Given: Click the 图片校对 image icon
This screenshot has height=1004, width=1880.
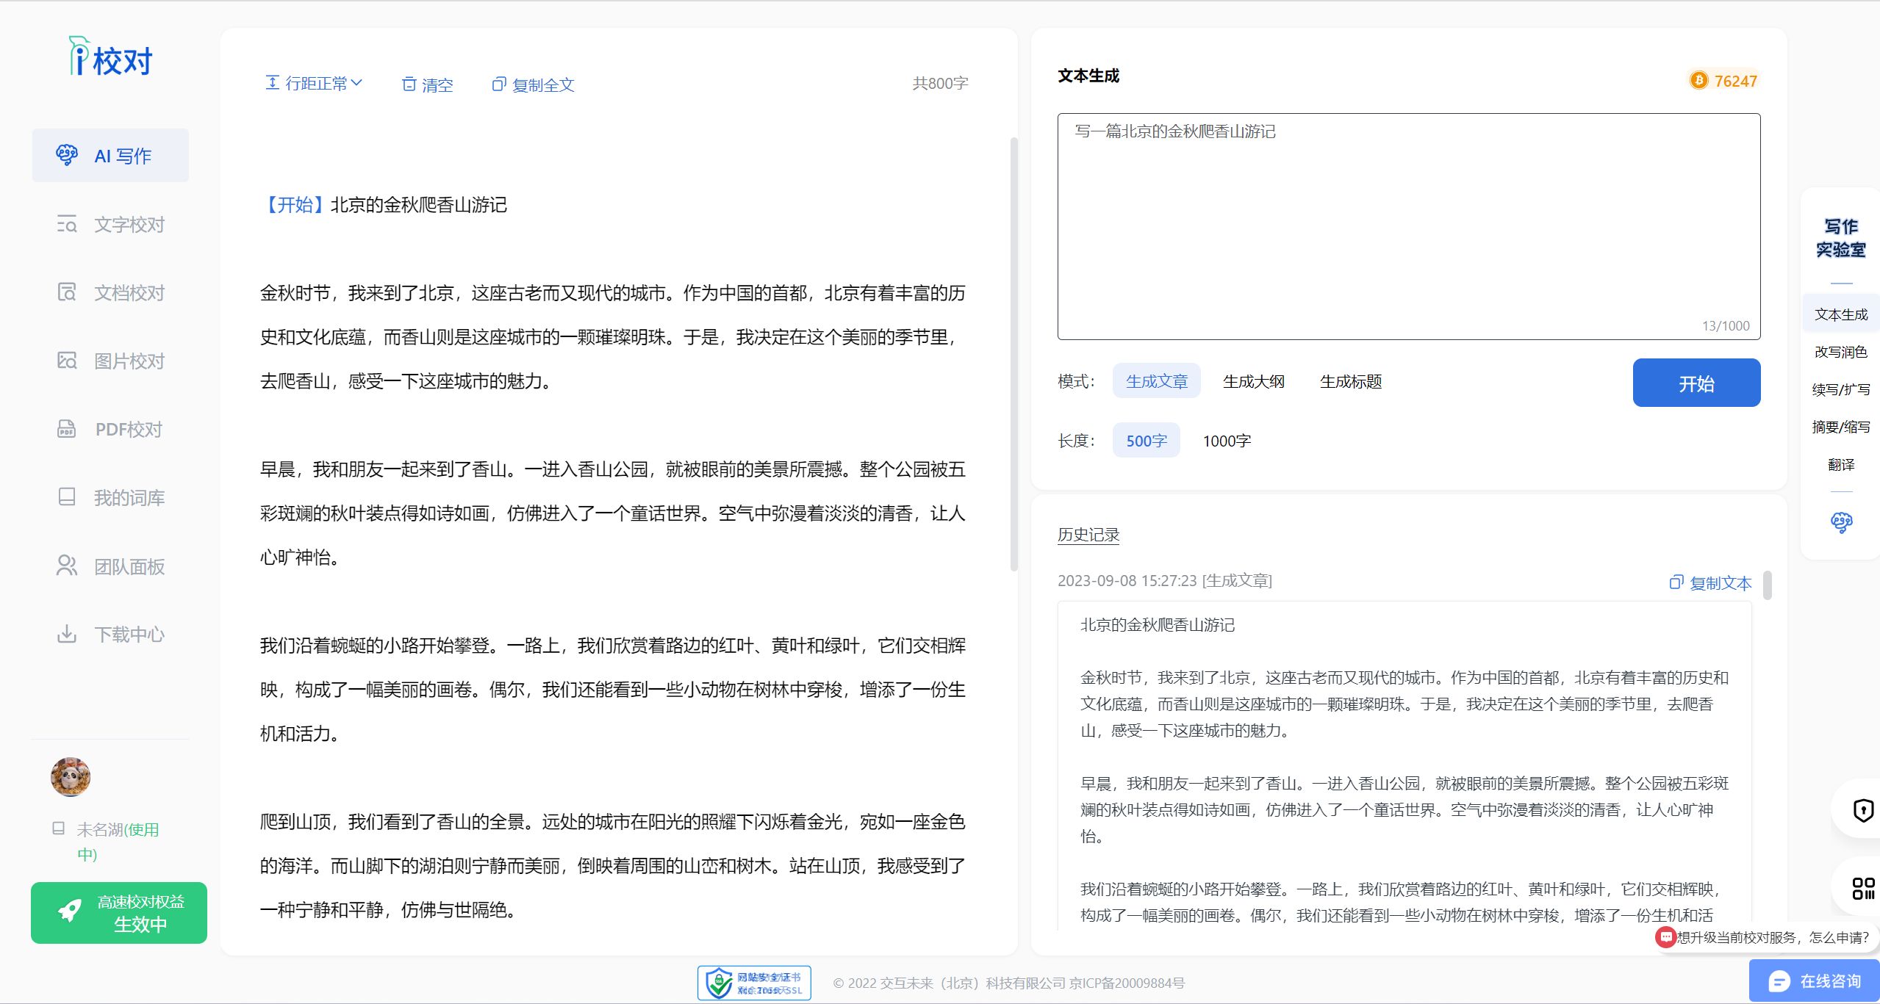Looking at the screenshot, I should pos(66,360).
